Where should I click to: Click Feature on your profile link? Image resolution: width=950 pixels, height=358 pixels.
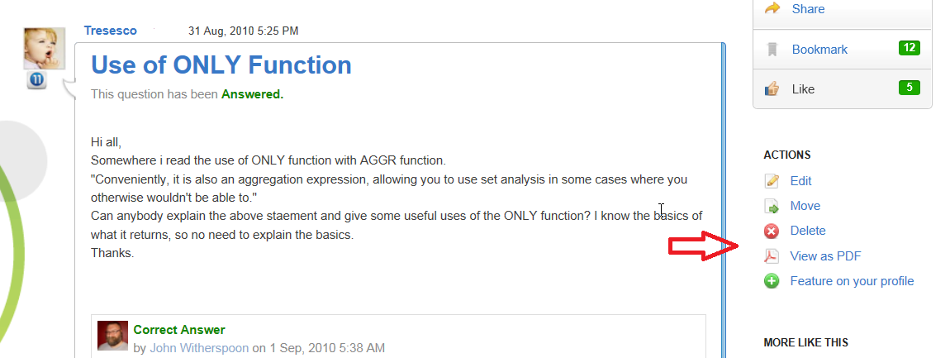(x=852, y=281)
